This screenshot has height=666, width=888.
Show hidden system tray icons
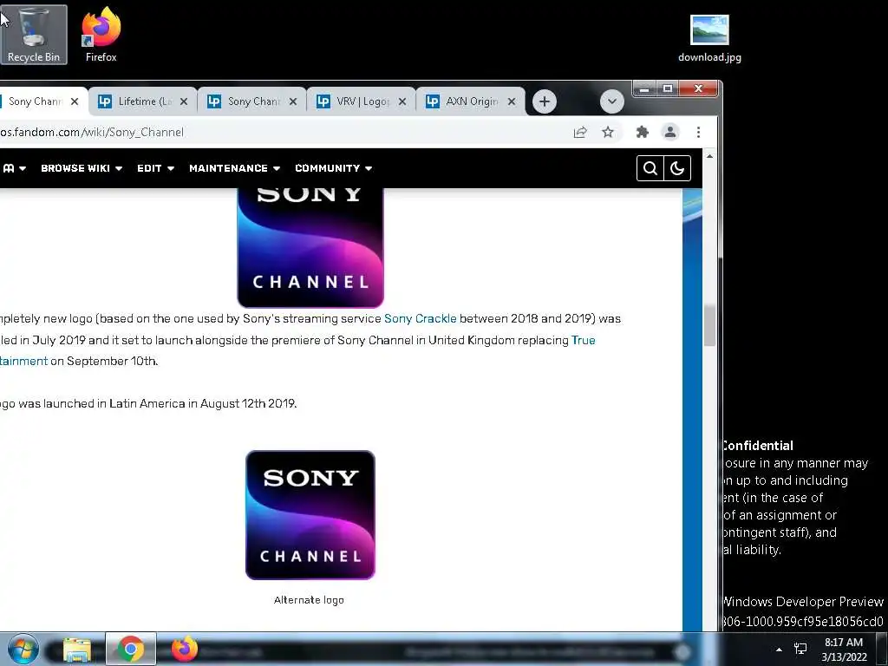pos(779,650)
